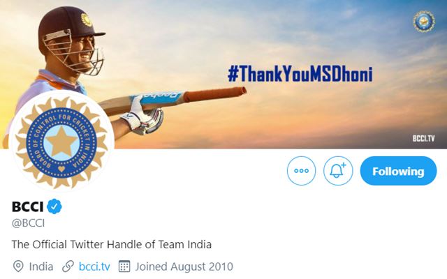Click the location pin icon
This screenshot has width=447, height=279.
pyautogui.click(x=18, y=266)
